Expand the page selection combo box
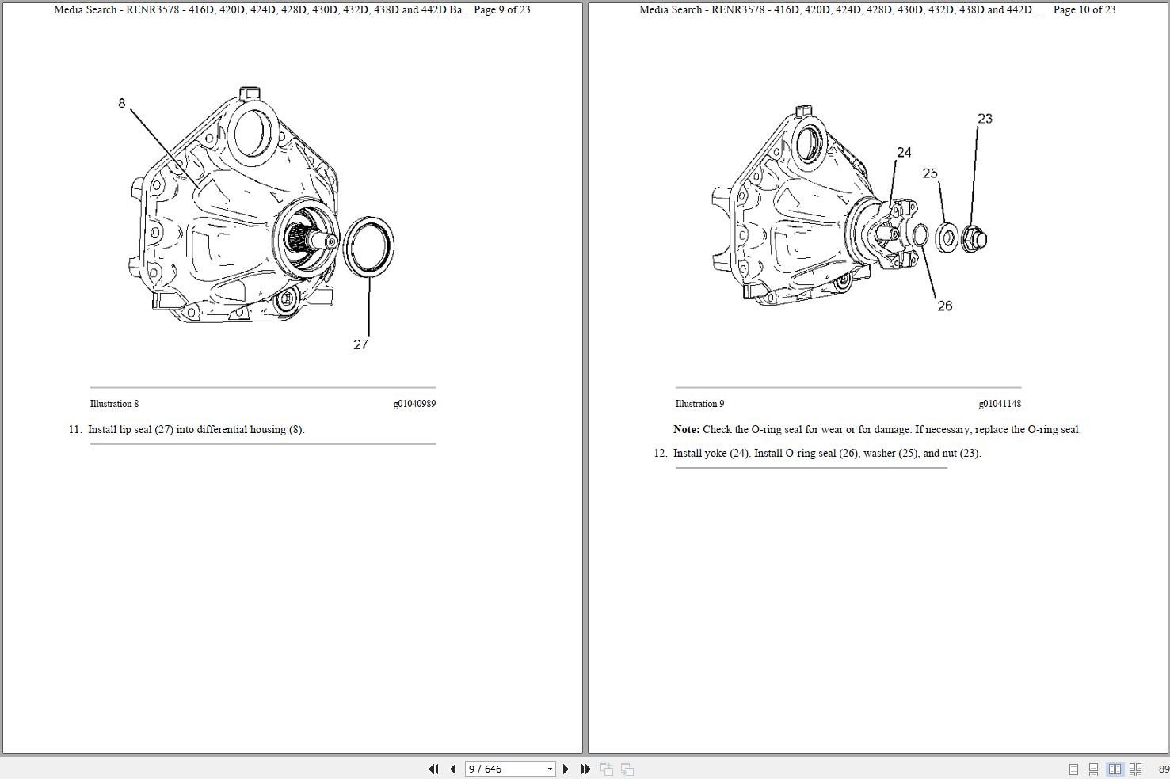The width and height of the screenshot is (1170, 779). (550, 769)
